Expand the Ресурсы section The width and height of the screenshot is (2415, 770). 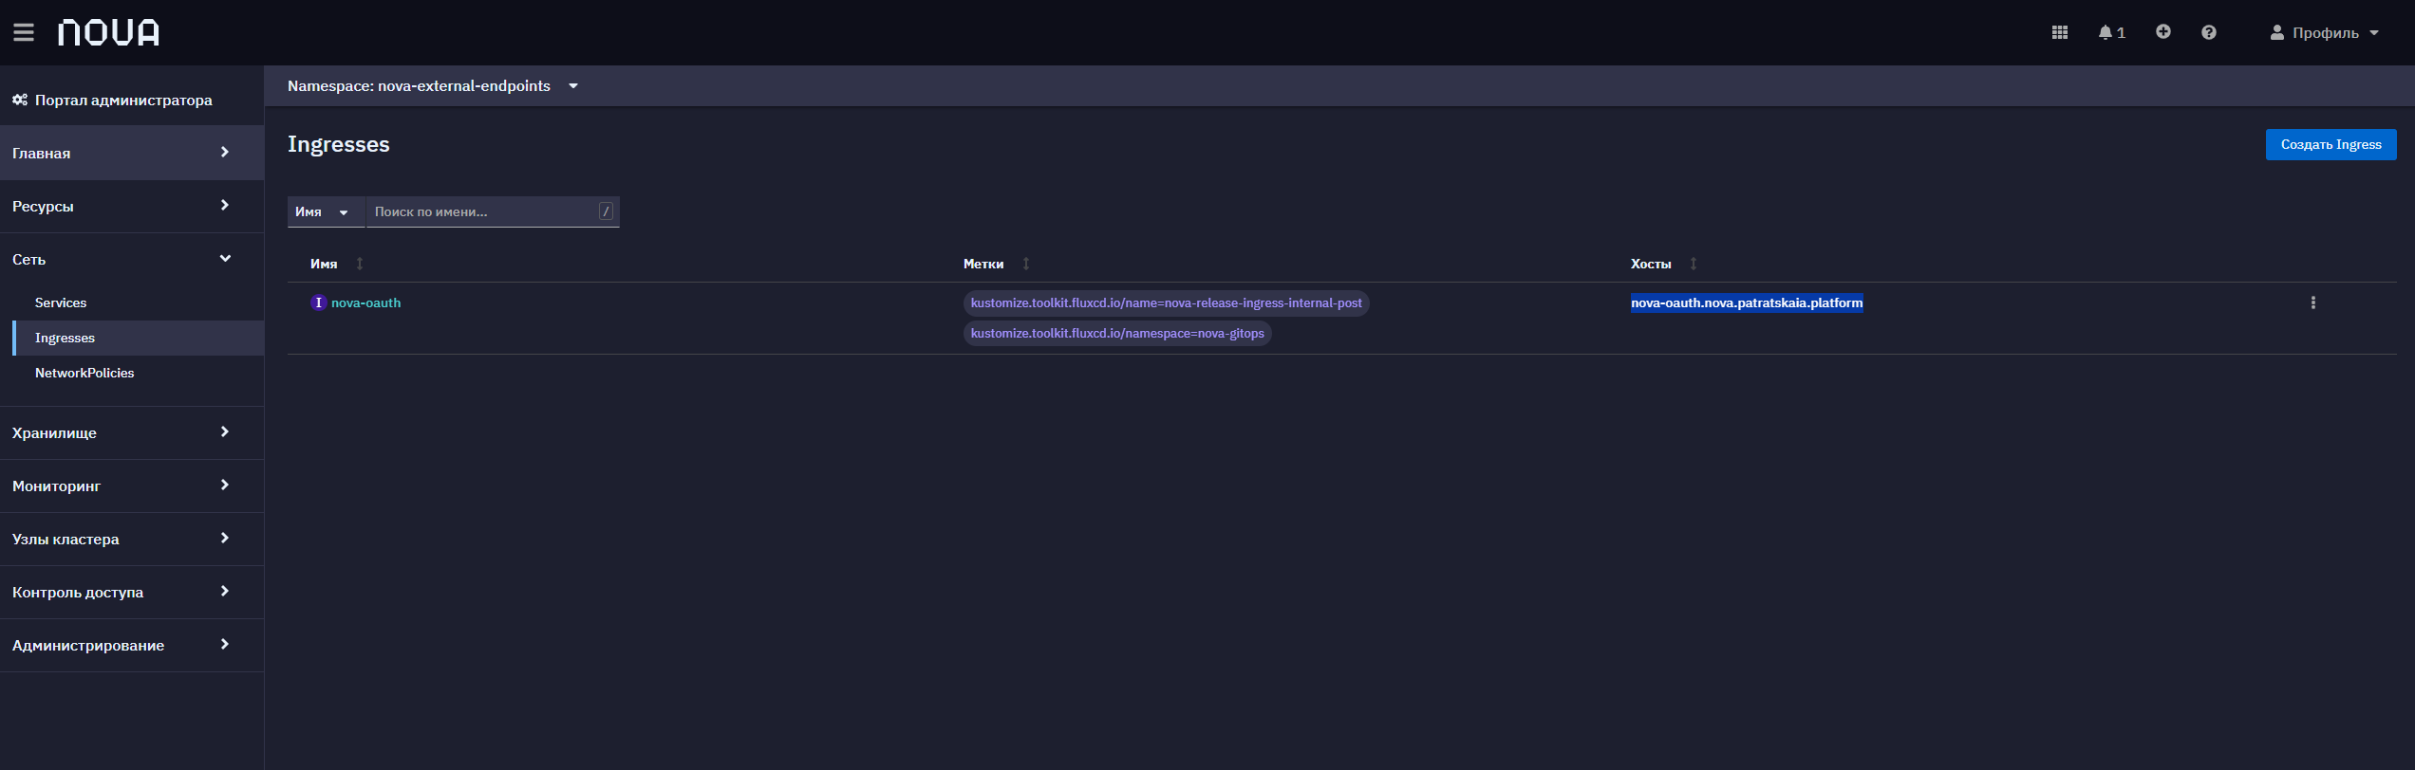[x=132, y=206]
